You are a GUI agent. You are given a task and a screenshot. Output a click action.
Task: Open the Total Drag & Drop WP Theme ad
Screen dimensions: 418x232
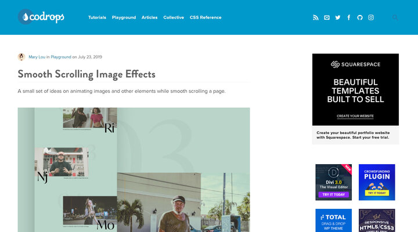(x=333, y=220)
